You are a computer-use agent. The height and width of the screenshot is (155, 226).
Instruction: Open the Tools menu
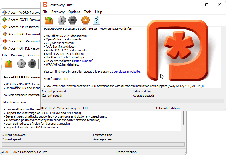click(87, 12)
